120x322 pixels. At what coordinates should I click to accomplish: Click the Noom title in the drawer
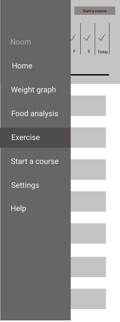coord(20,42)
